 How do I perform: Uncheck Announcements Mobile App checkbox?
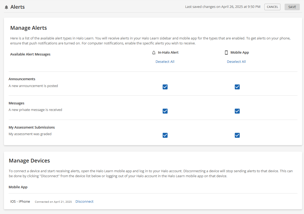pyautogui.click(x=237, y=87)
